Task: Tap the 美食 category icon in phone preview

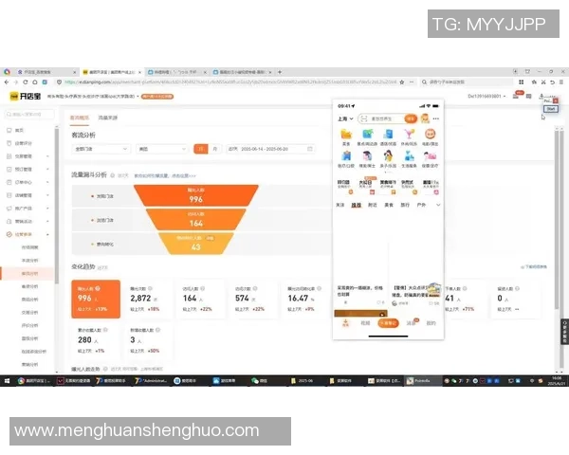Action: tap(346, 136)
